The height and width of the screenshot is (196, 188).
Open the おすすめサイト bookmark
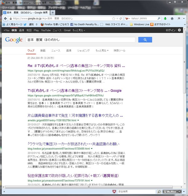tap(160, 24)
